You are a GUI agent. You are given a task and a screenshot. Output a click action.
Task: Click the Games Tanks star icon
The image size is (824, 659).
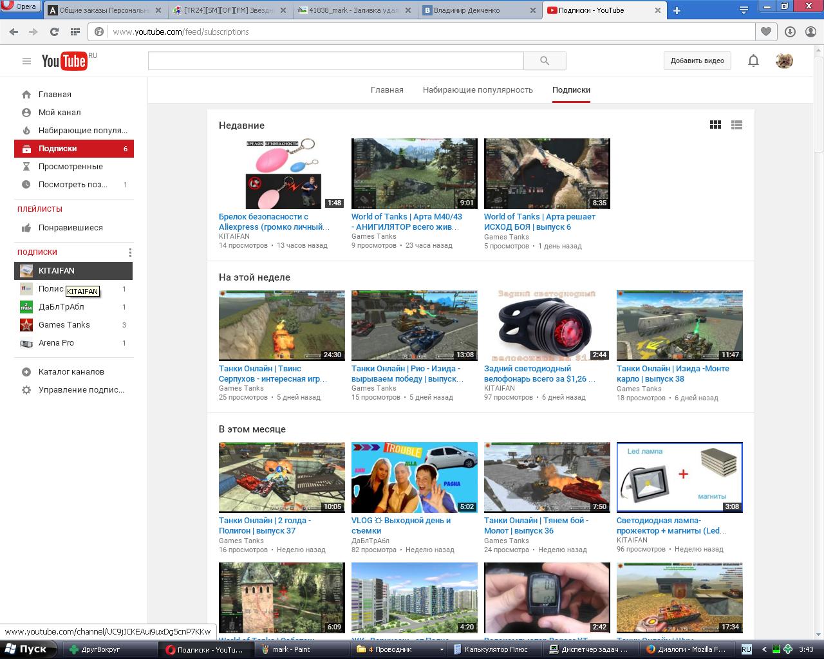[26, 325]
